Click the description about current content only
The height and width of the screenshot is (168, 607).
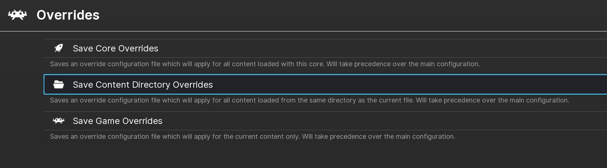253,137
